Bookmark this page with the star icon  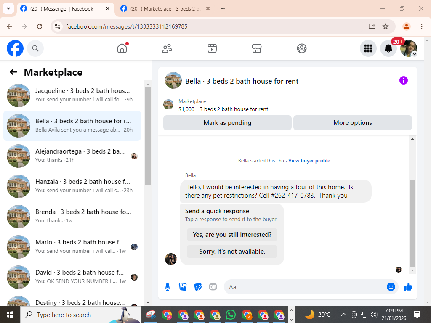(x=386, y=26)
